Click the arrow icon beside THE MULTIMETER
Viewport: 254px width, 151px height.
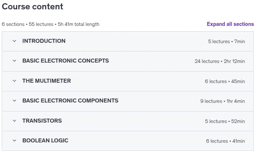coord(14,81)
